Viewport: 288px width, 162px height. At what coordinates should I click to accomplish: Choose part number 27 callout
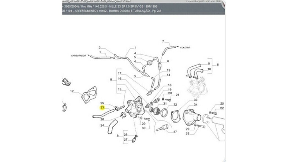[126, 140]
